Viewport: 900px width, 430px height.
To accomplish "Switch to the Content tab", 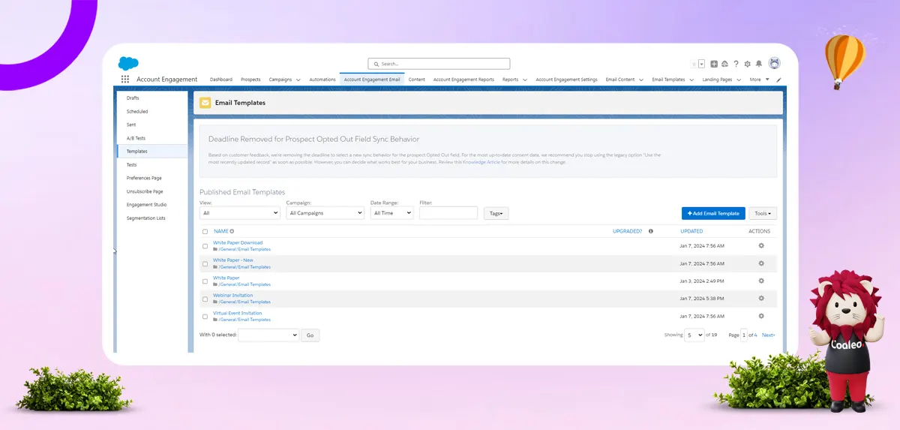I will coord(416,80).
